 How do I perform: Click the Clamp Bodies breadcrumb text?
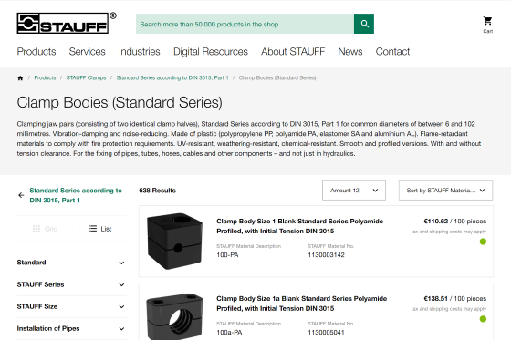tap(277, 77)
